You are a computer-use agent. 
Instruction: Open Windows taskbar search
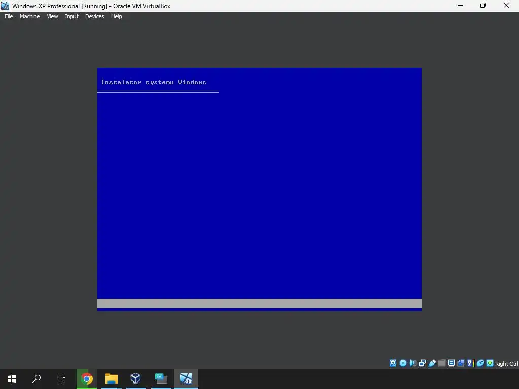36,379
